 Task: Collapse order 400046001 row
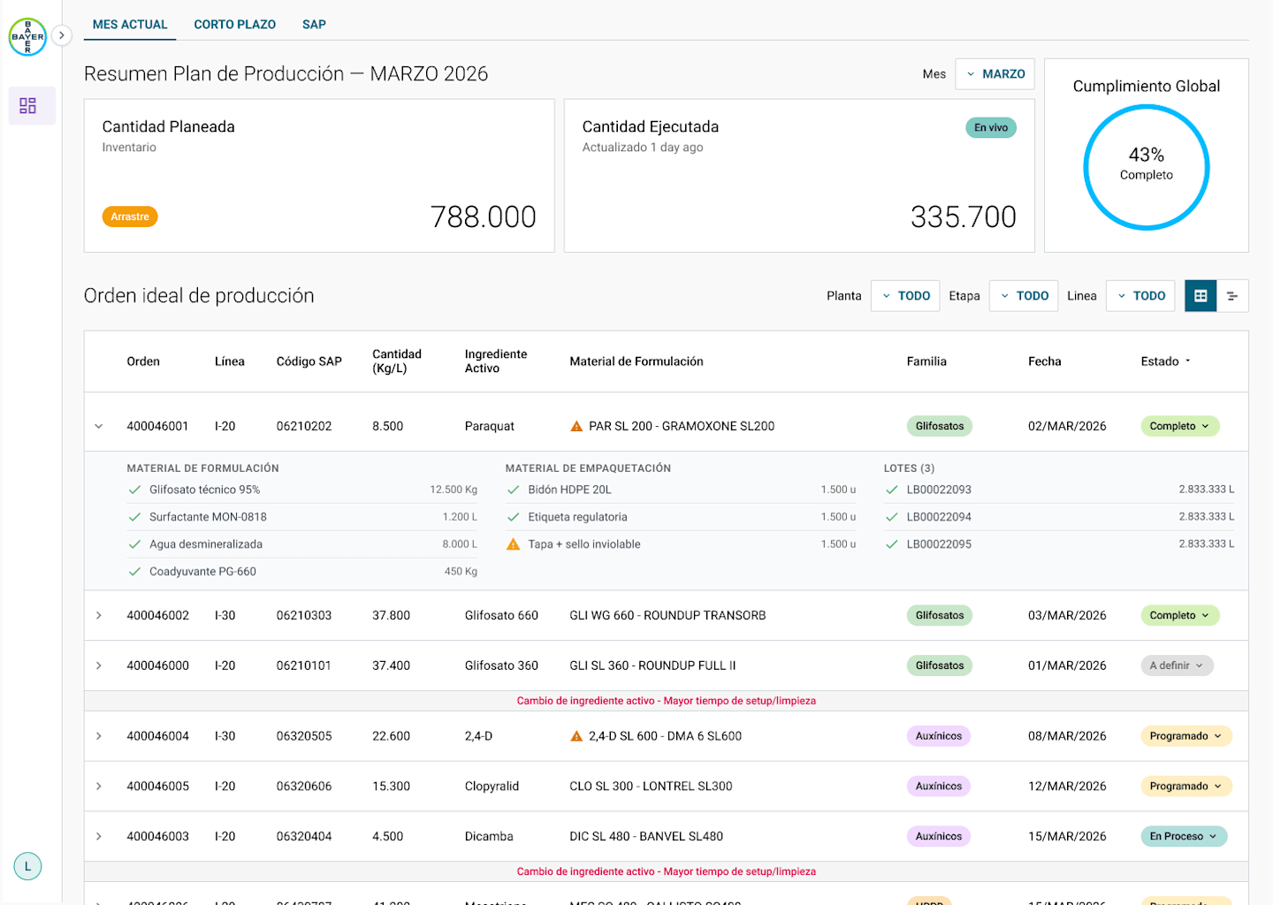click(99, 426)
